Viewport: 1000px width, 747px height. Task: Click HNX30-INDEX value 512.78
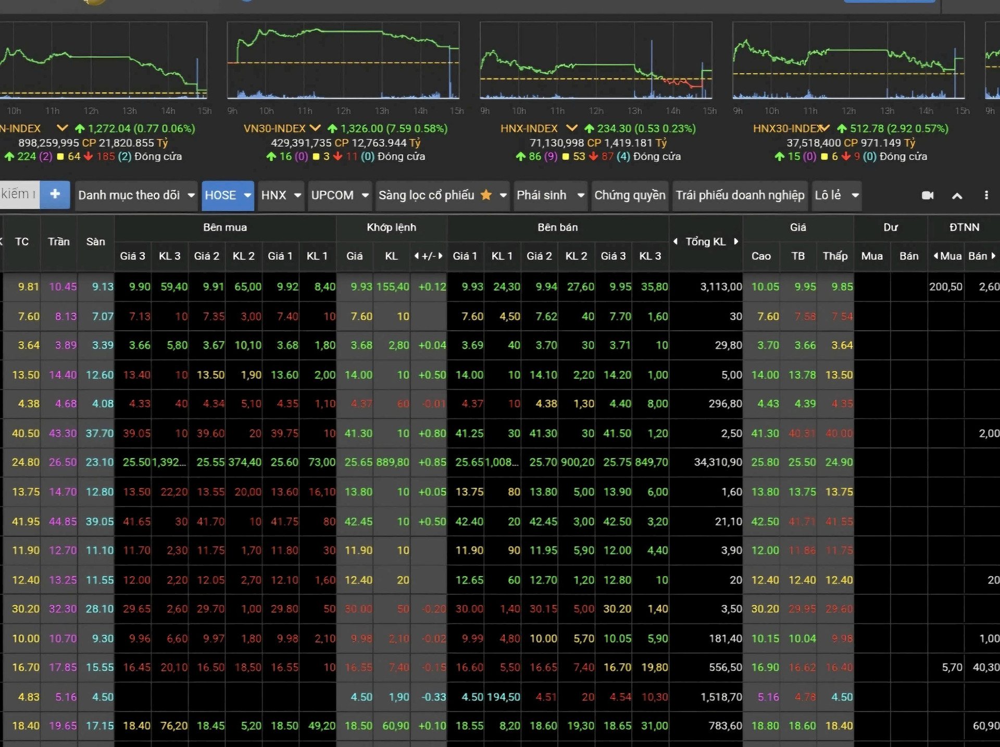click(x=867, y=129)
